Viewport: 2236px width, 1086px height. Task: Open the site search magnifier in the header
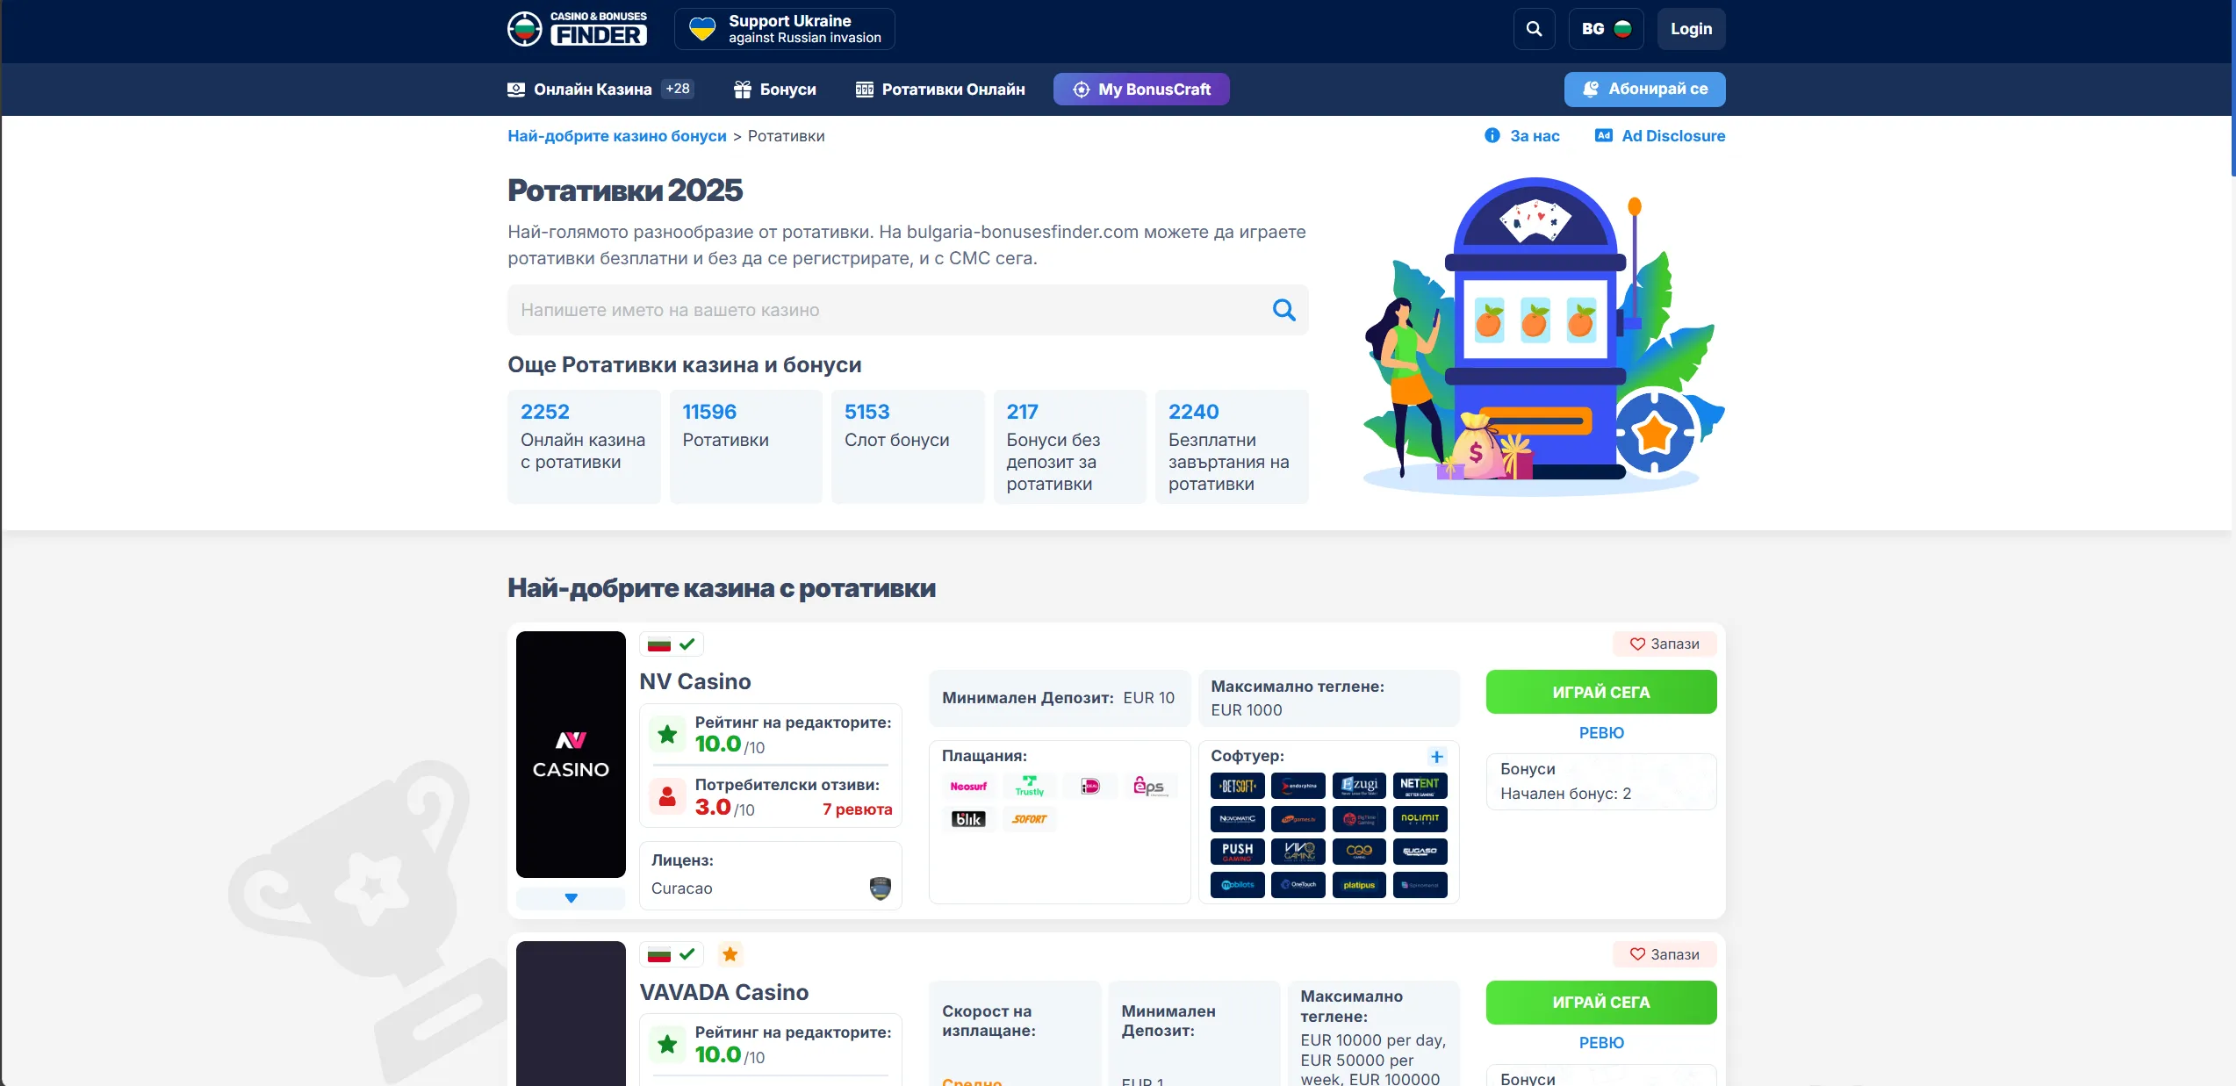point(1534,29)
